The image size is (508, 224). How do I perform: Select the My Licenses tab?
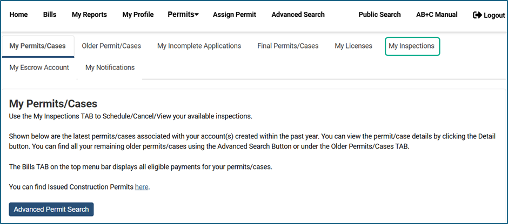353,46
